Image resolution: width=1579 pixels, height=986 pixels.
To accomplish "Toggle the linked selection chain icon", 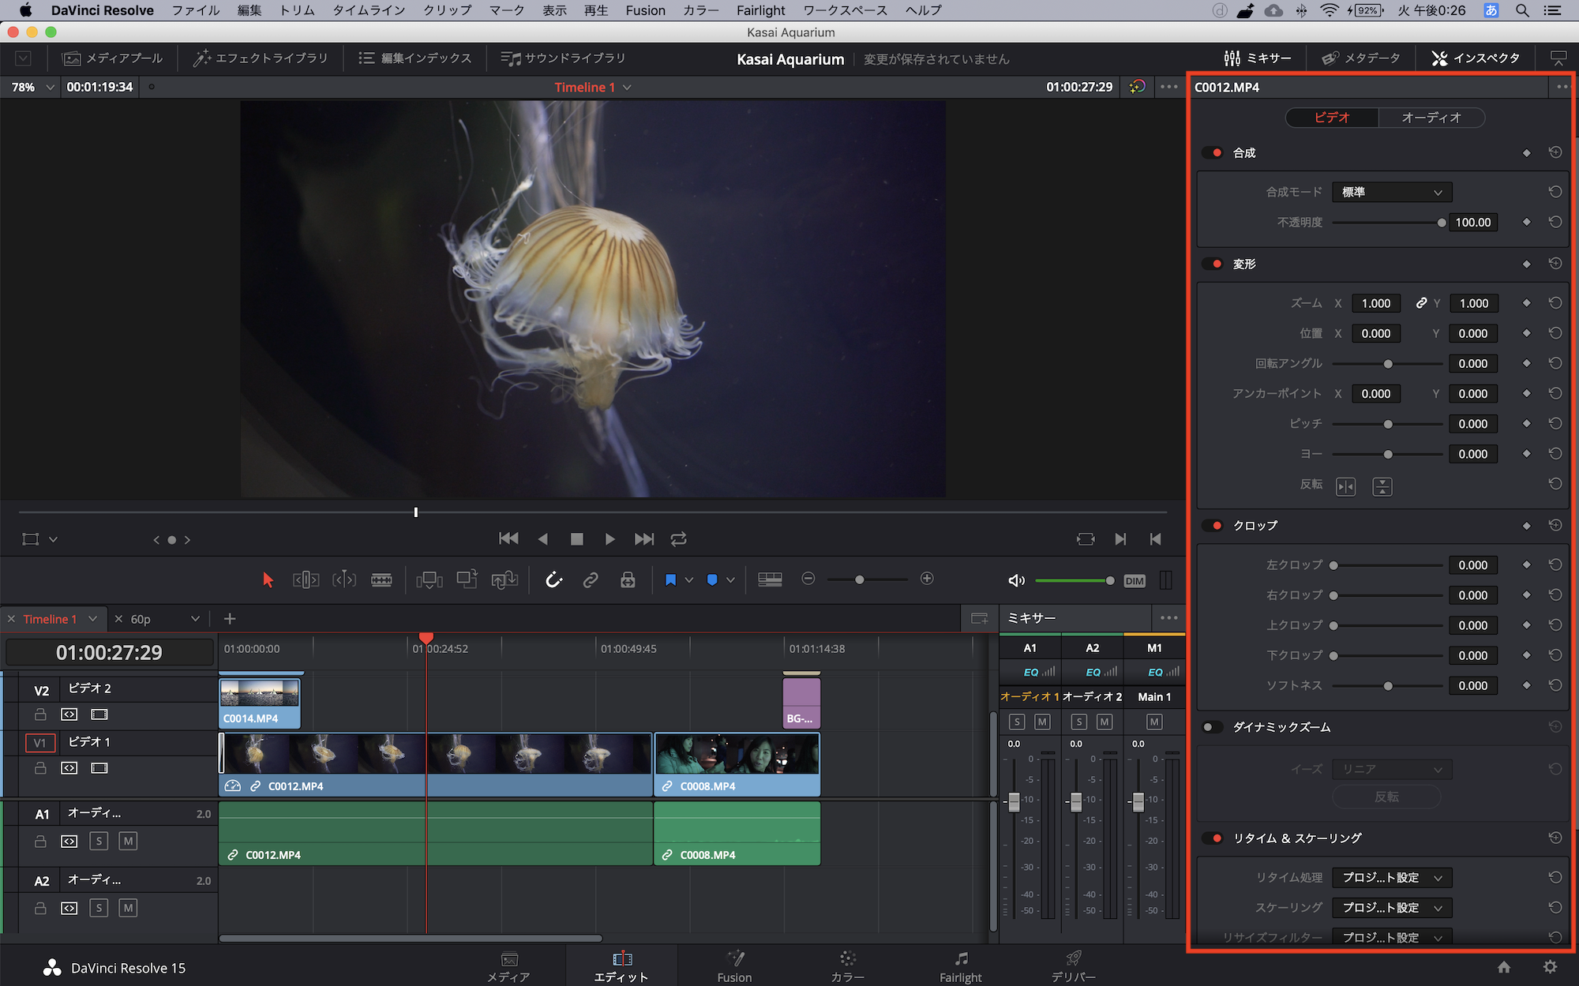I will point(591,580).
